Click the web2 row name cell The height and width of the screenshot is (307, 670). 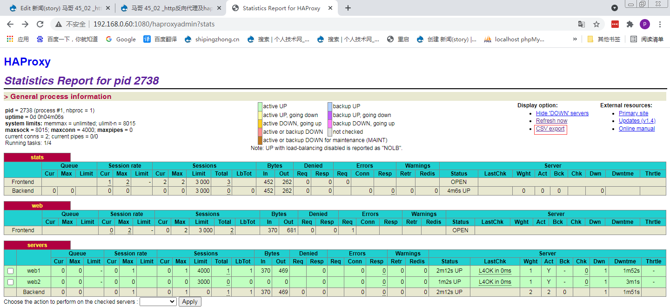(x=33, y=282)
